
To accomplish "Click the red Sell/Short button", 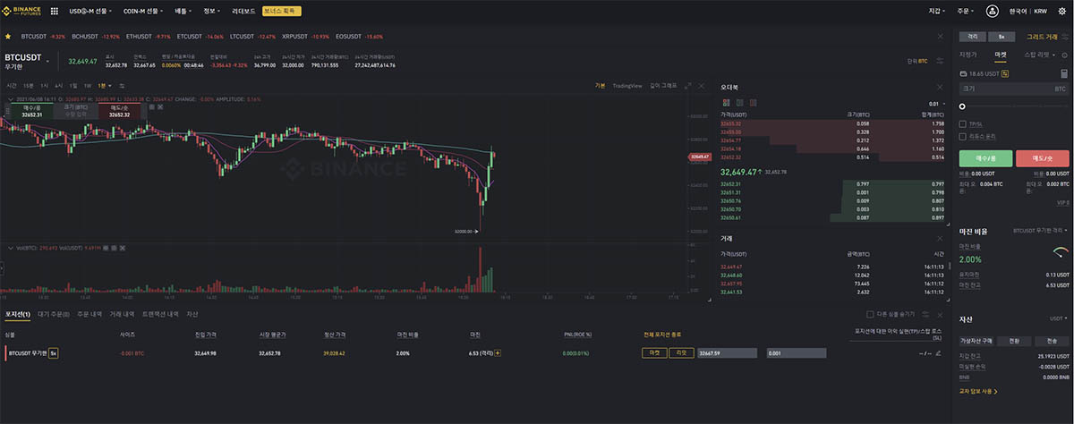I will coord(1043,158).
